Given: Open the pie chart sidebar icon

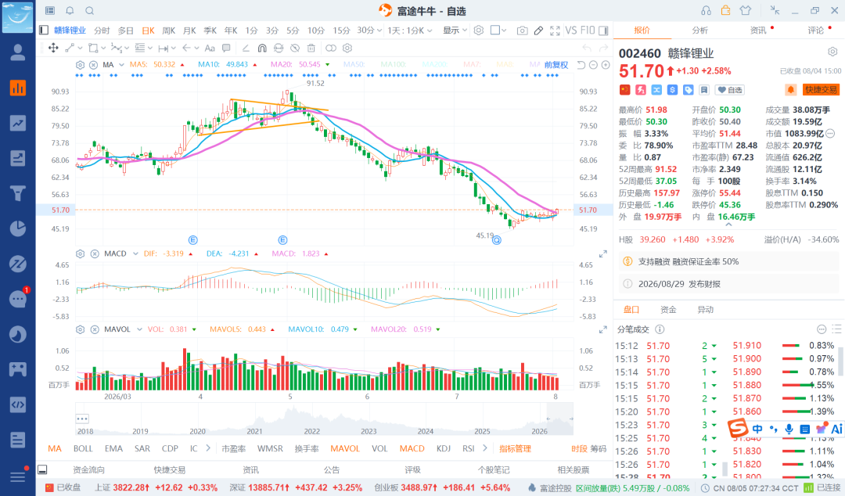Looking at the screenshot, I should 18,228.
